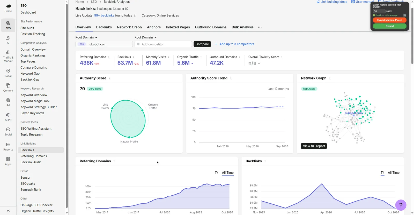Click the Add competitor input field
The height and width of the screenshot is (215, 414).
pos(163,44)
